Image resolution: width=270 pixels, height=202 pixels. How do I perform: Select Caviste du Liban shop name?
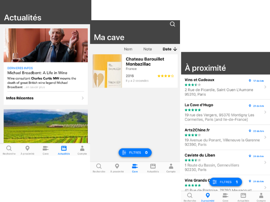(200, 155)
